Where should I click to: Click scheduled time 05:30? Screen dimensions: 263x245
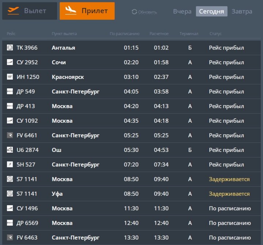click(131, 150)
